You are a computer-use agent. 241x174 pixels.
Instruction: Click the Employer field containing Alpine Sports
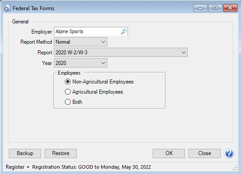(x=91, y=31)
